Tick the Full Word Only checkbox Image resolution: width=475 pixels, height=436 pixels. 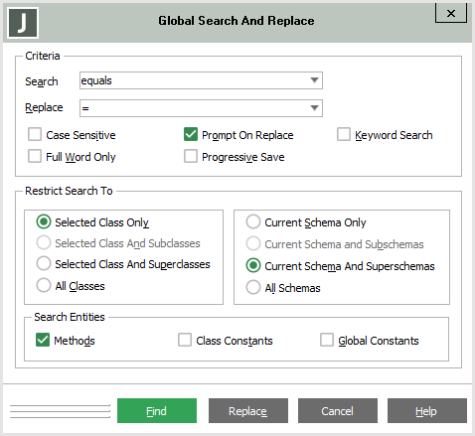pyautogui.click(x=35, y=156)
